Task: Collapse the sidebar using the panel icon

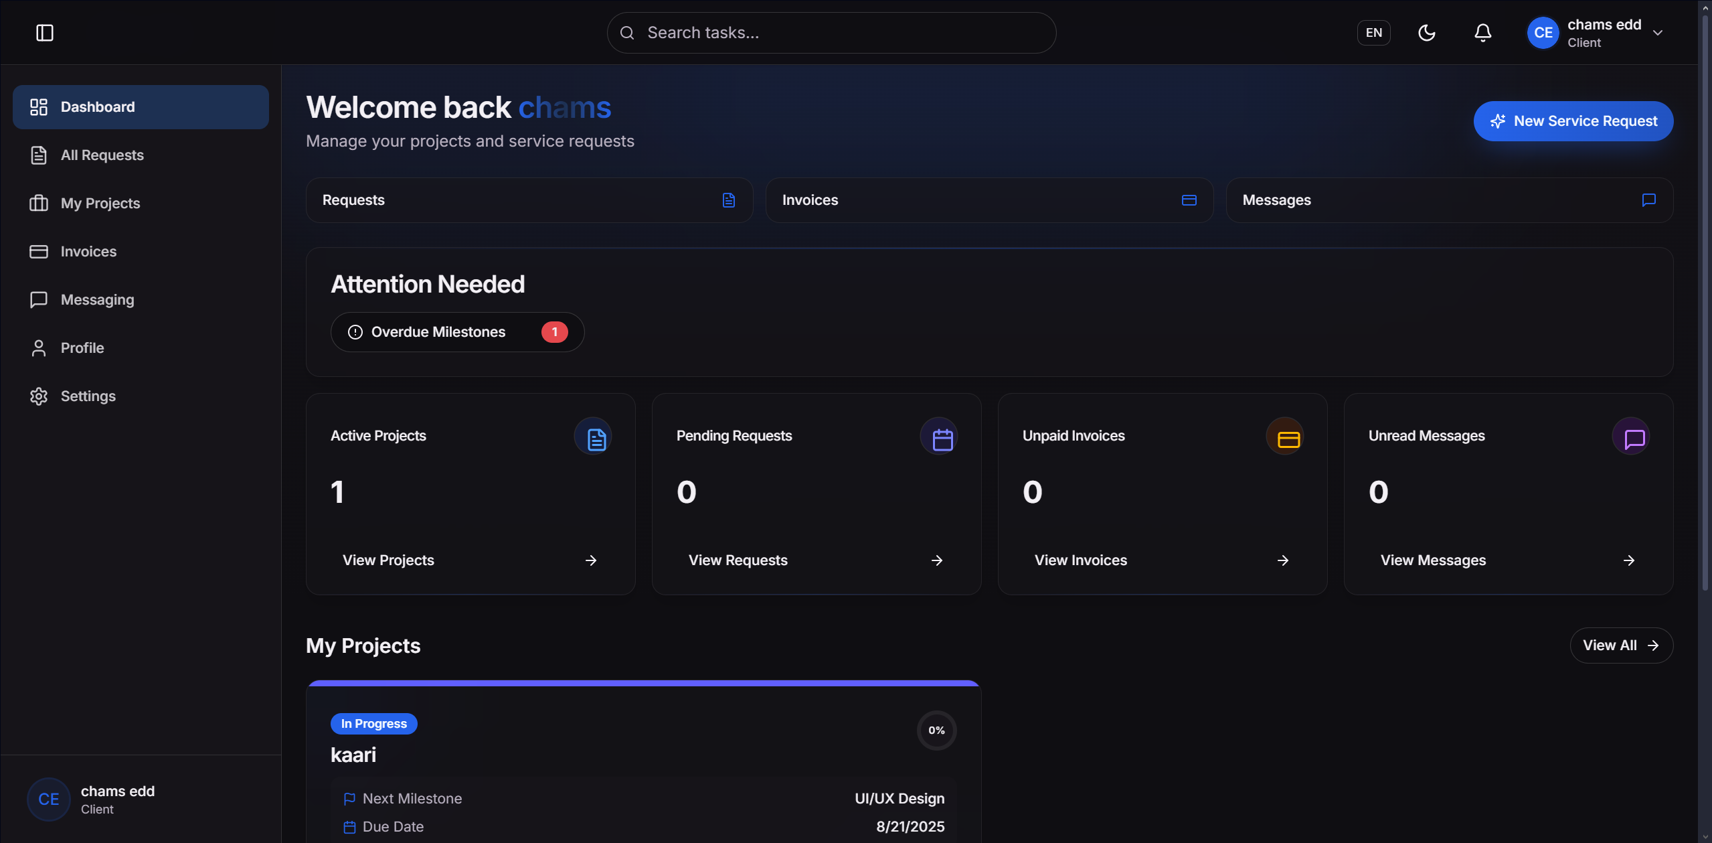Action: pos(44,33)
